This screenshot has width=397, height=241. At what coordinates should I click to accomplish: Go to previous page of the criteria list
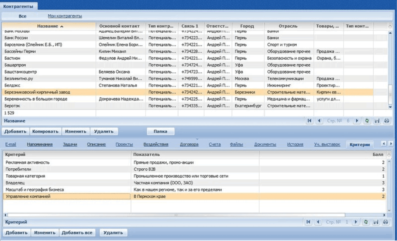(x=318, y=222)
